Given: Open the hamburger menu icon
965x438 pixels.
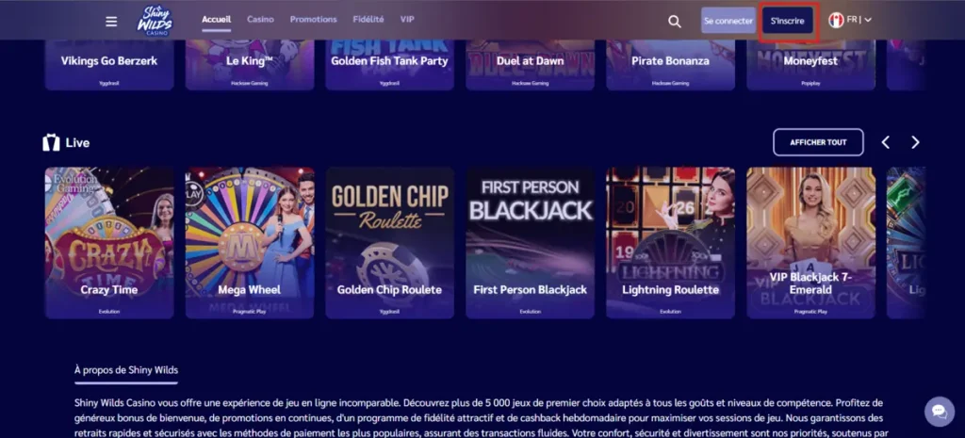Looking at the screenshot, I should 111,22.
